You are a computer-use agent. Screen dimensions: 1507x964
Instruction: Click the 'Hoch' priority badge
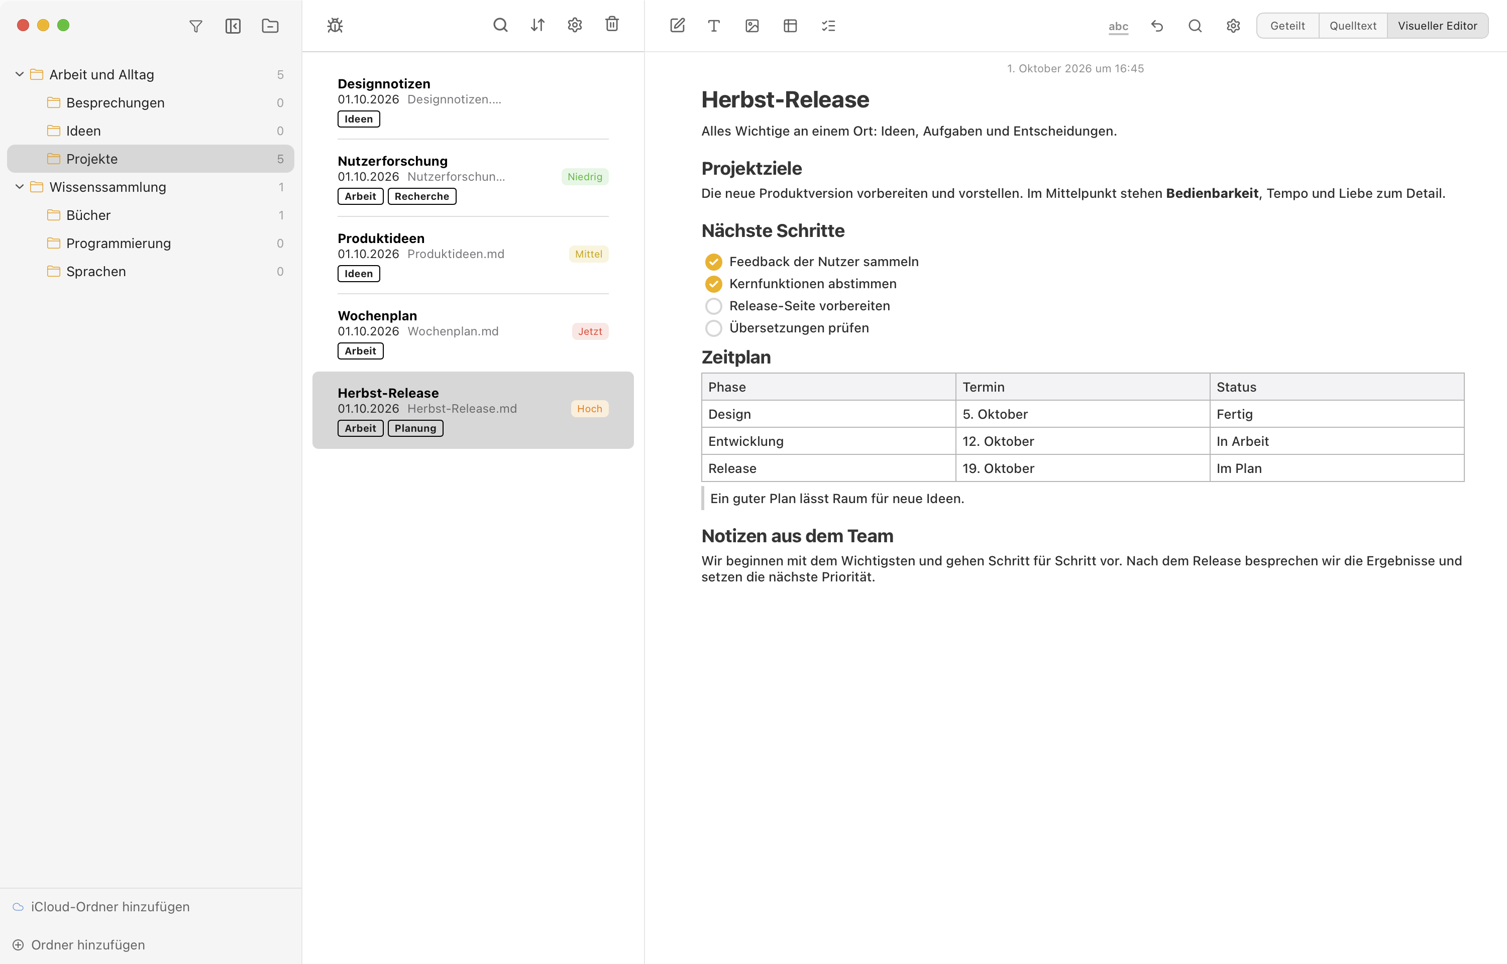[x=589, y=409]
